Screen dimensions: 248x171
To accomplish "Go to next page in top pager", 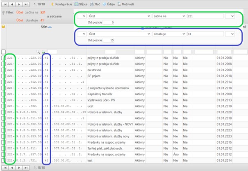I will [19, 4].
